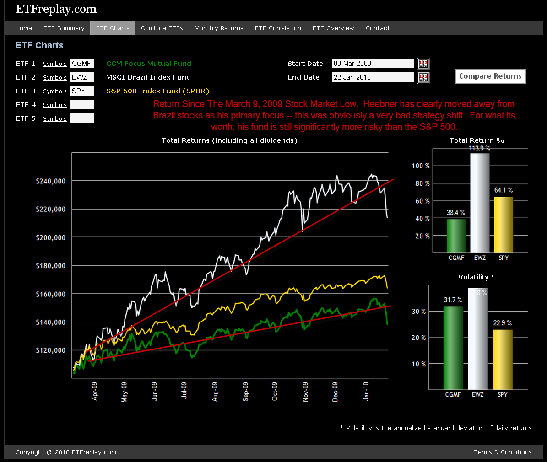
Task: Open the ETF Correlation page
Action: click(x=278, y=28)
